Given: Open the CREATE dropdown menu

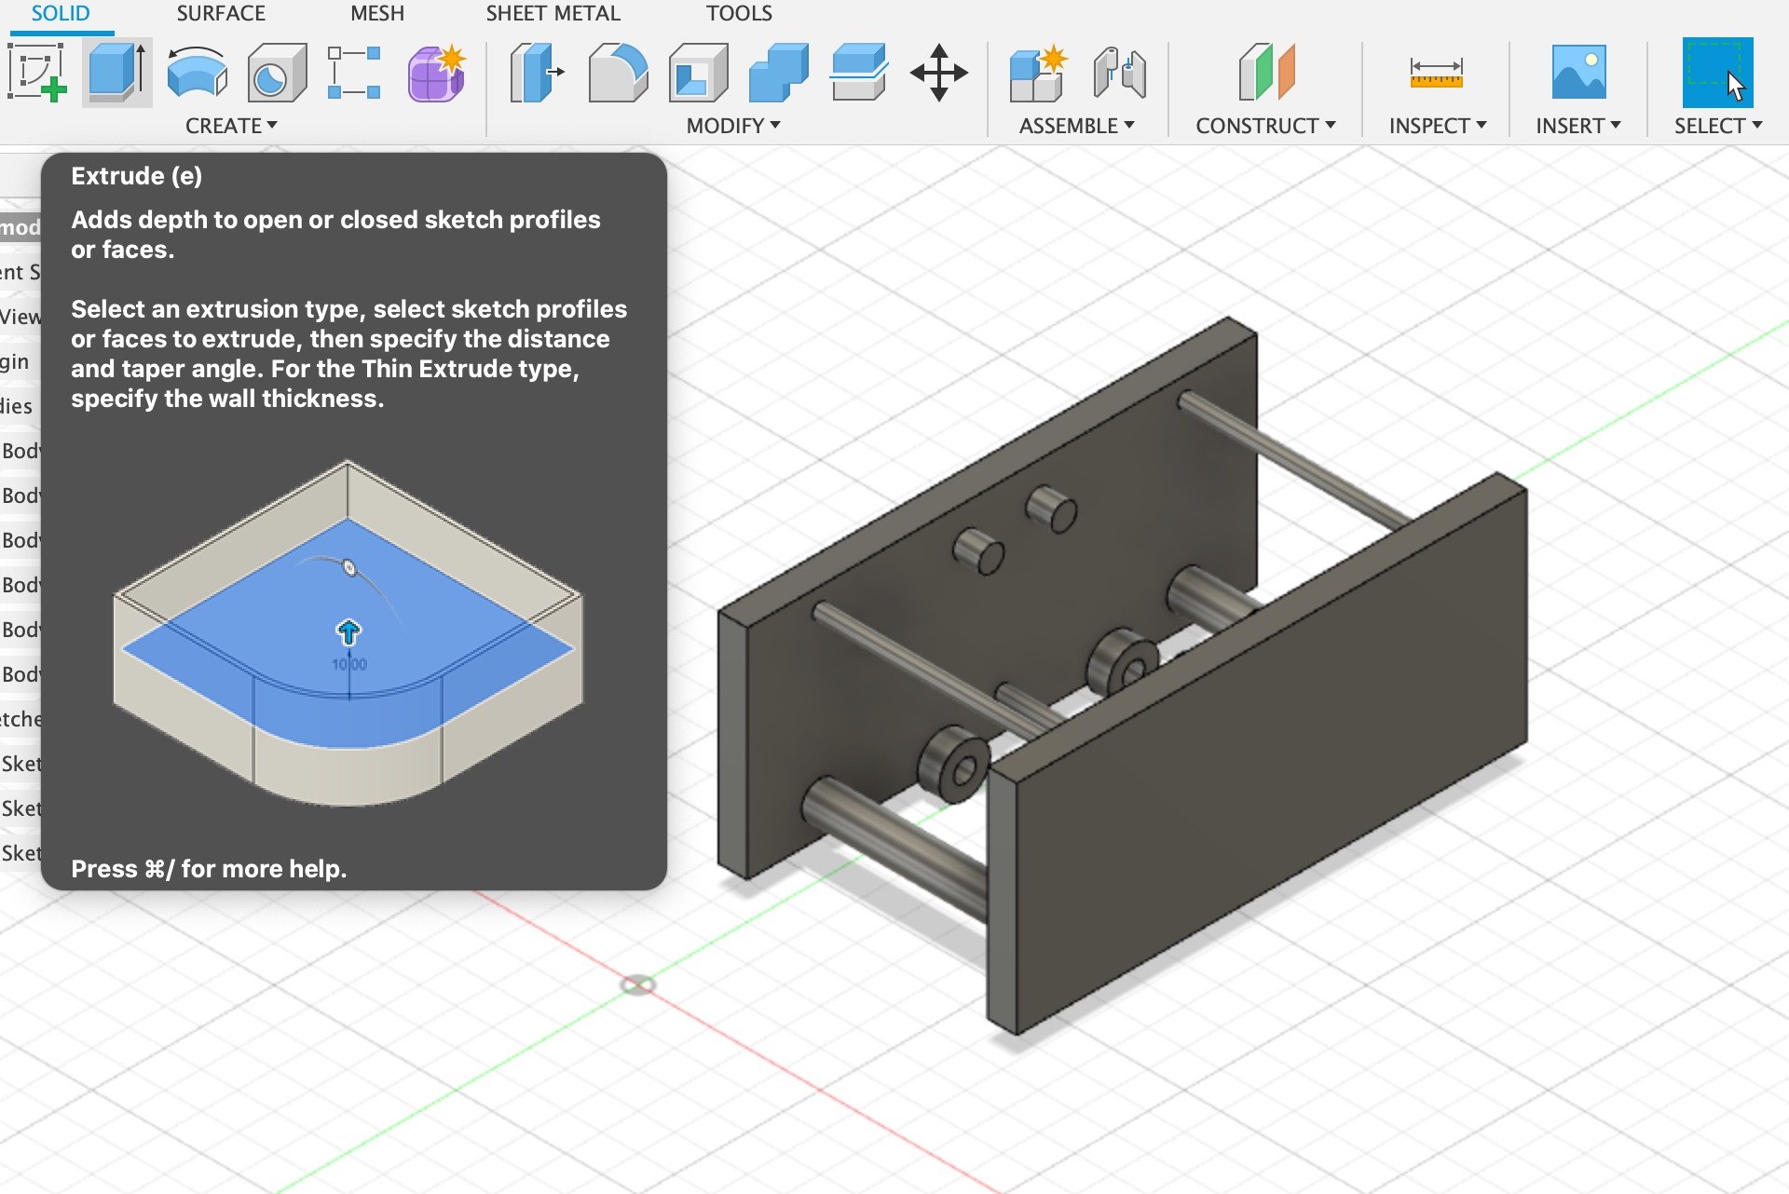Looking at the screenshot, I should (x=231, y=126).
